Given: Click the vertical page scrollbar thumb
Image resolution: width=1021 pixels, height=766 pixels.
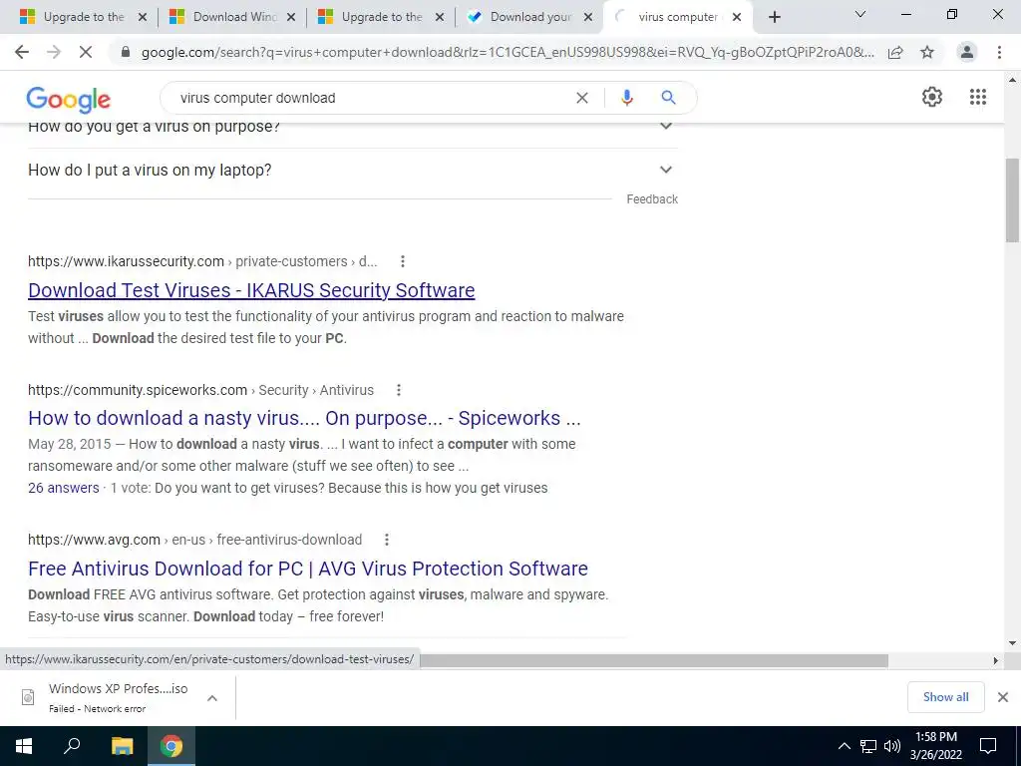Looking at the screenshot, I should pos(1013,199).
